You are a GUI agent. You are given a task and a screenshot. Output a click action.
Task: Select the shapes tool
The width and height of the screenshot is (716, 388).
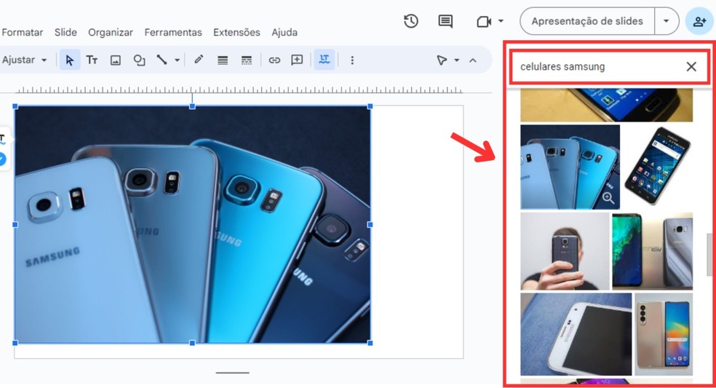(x=139, y=60)
